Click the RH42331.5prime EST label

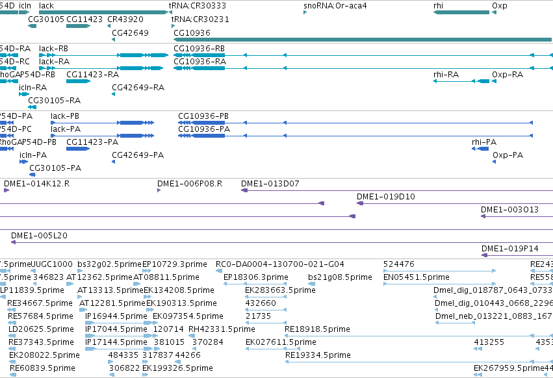pyautogui.click(x=222, y=329)
